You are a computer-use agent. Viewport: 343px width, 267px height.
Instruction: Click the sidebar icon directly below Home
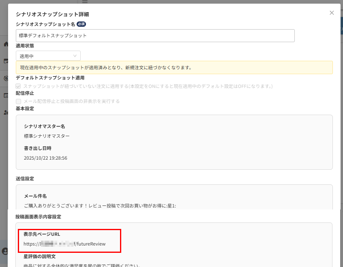click(x=5, y=61)
